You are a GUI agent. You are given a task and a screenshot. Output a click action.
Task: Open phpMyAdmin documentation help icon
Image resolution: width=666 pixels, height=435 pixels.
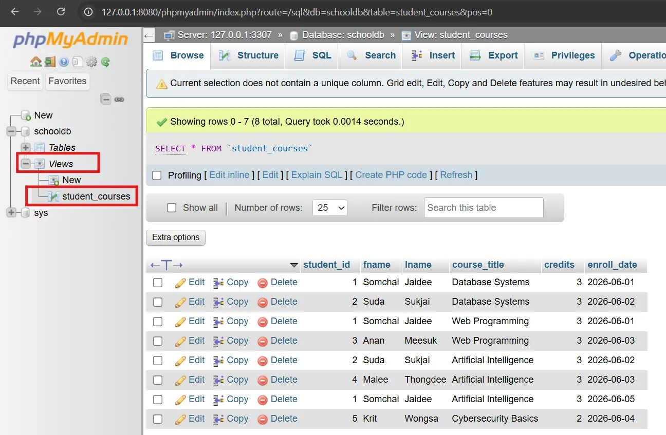pos(64,62)
